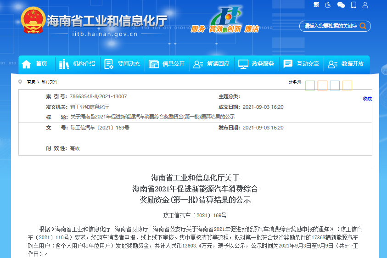Open the user login profile icon
The image size is (387, 258).
[x=365, y=5]
